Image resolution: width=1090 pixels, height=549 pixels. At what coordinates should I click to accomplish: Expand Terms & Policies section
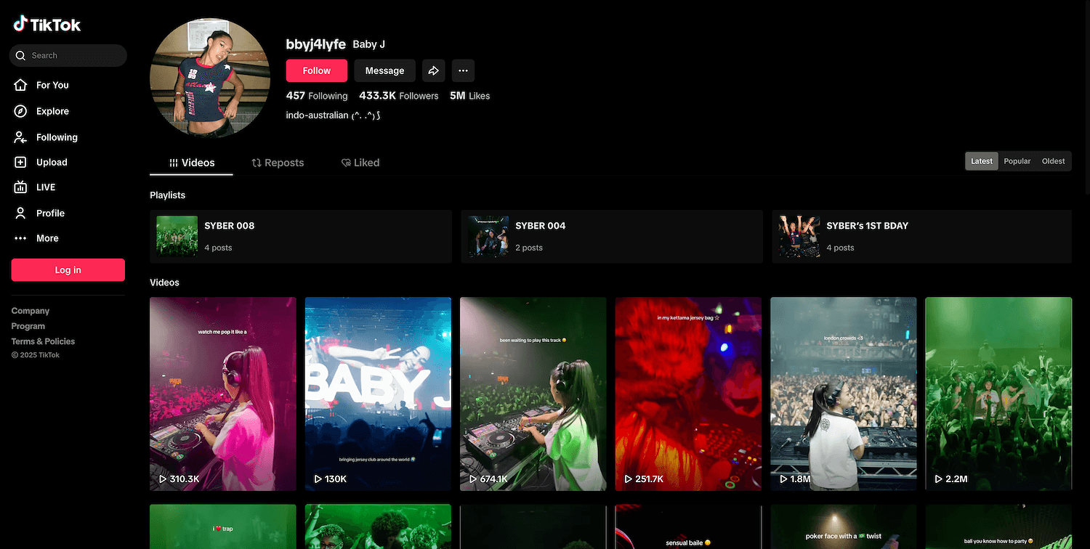pyautogui.click(x=43, y=341)
